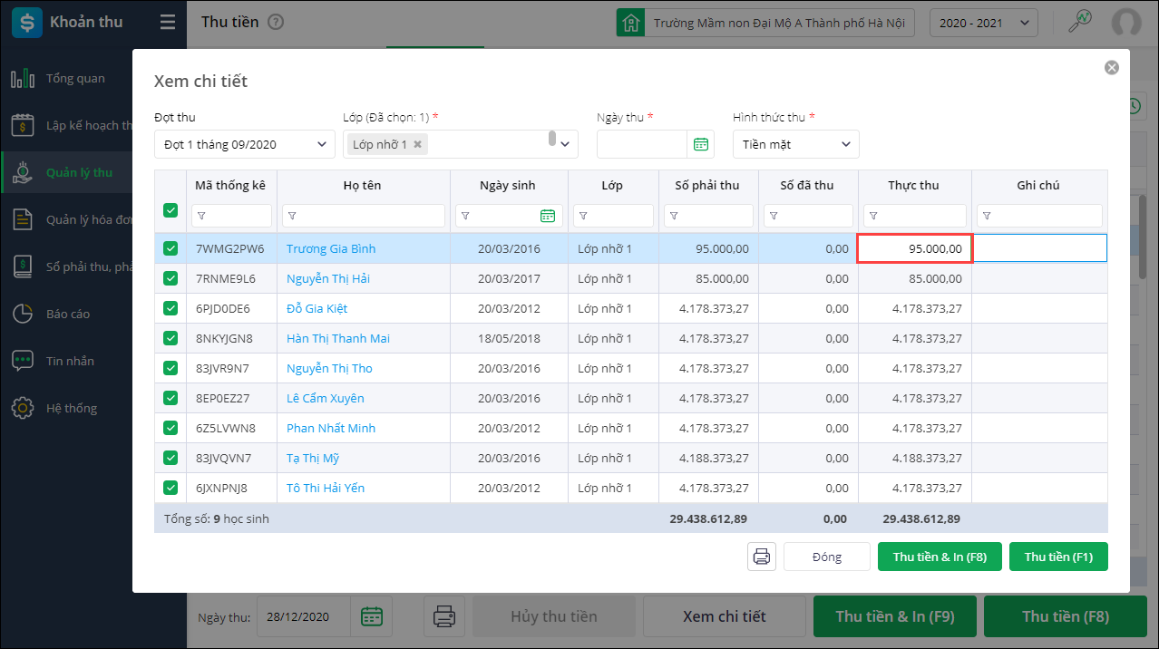Click the Khoản thu dollar logo

click(x=27, y=23)
